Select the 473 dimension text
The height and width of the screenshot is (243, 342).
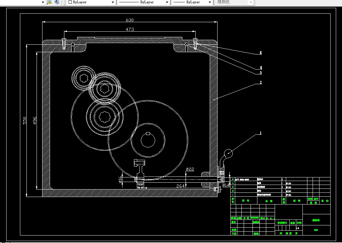click(130, 29)
